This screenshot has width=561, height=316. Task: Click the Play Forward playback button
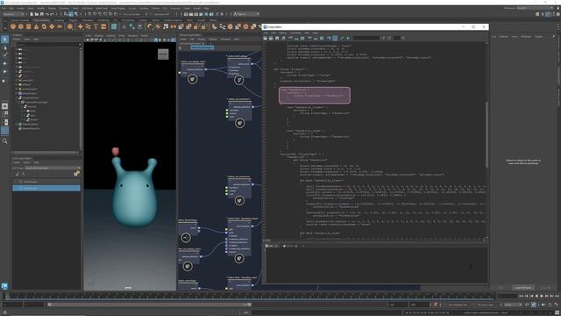pyautogui.click(x=542, y=296)
